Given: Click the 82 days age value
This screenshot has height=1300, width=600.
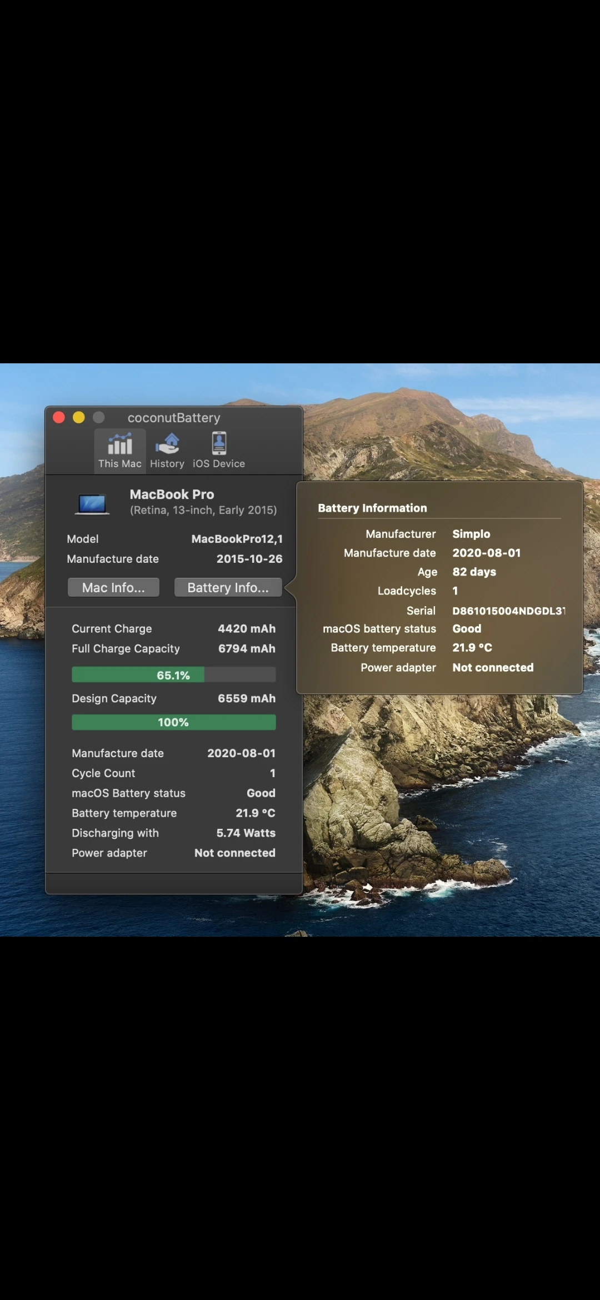Looking at the screenshot, I should 474,572.
